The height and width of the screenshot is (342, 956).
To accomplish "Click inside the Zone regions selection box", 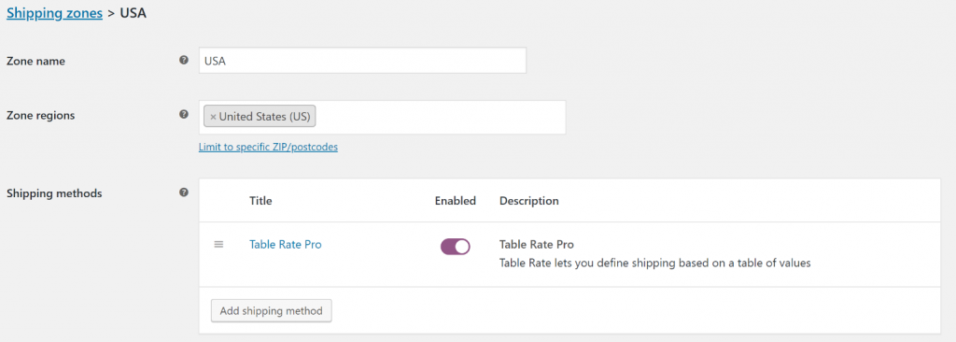I will click(382, 117).
